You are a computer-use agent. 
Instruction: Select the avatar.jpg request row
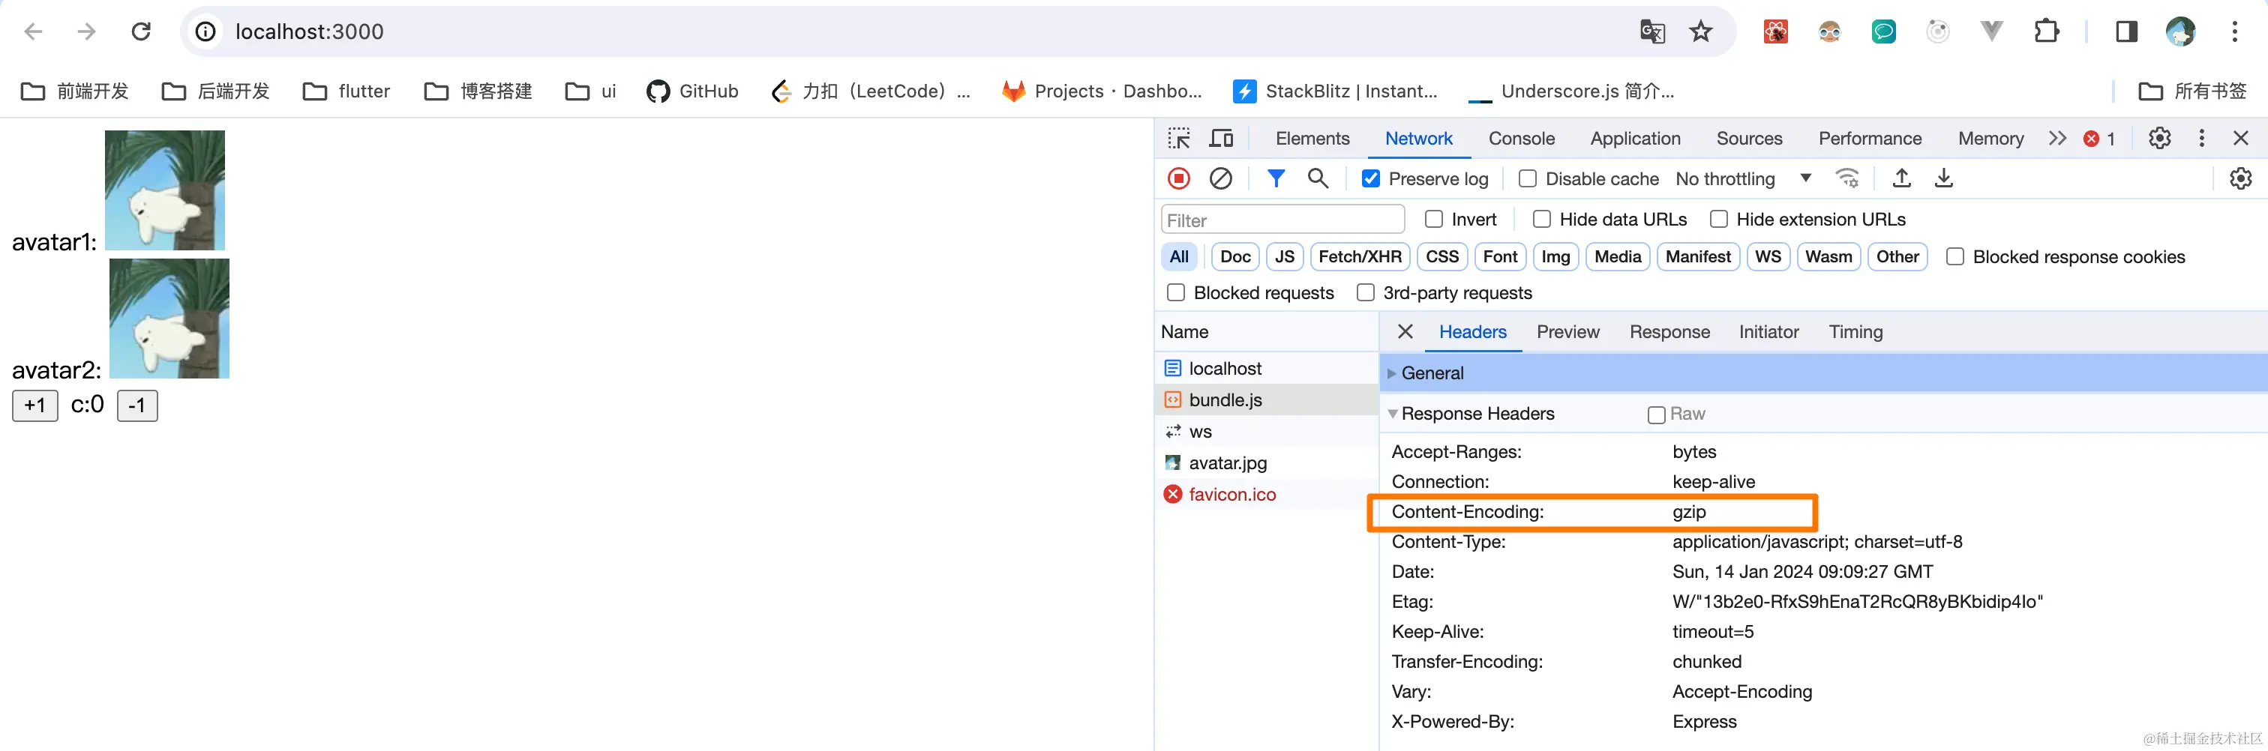tap(1266, 462)
